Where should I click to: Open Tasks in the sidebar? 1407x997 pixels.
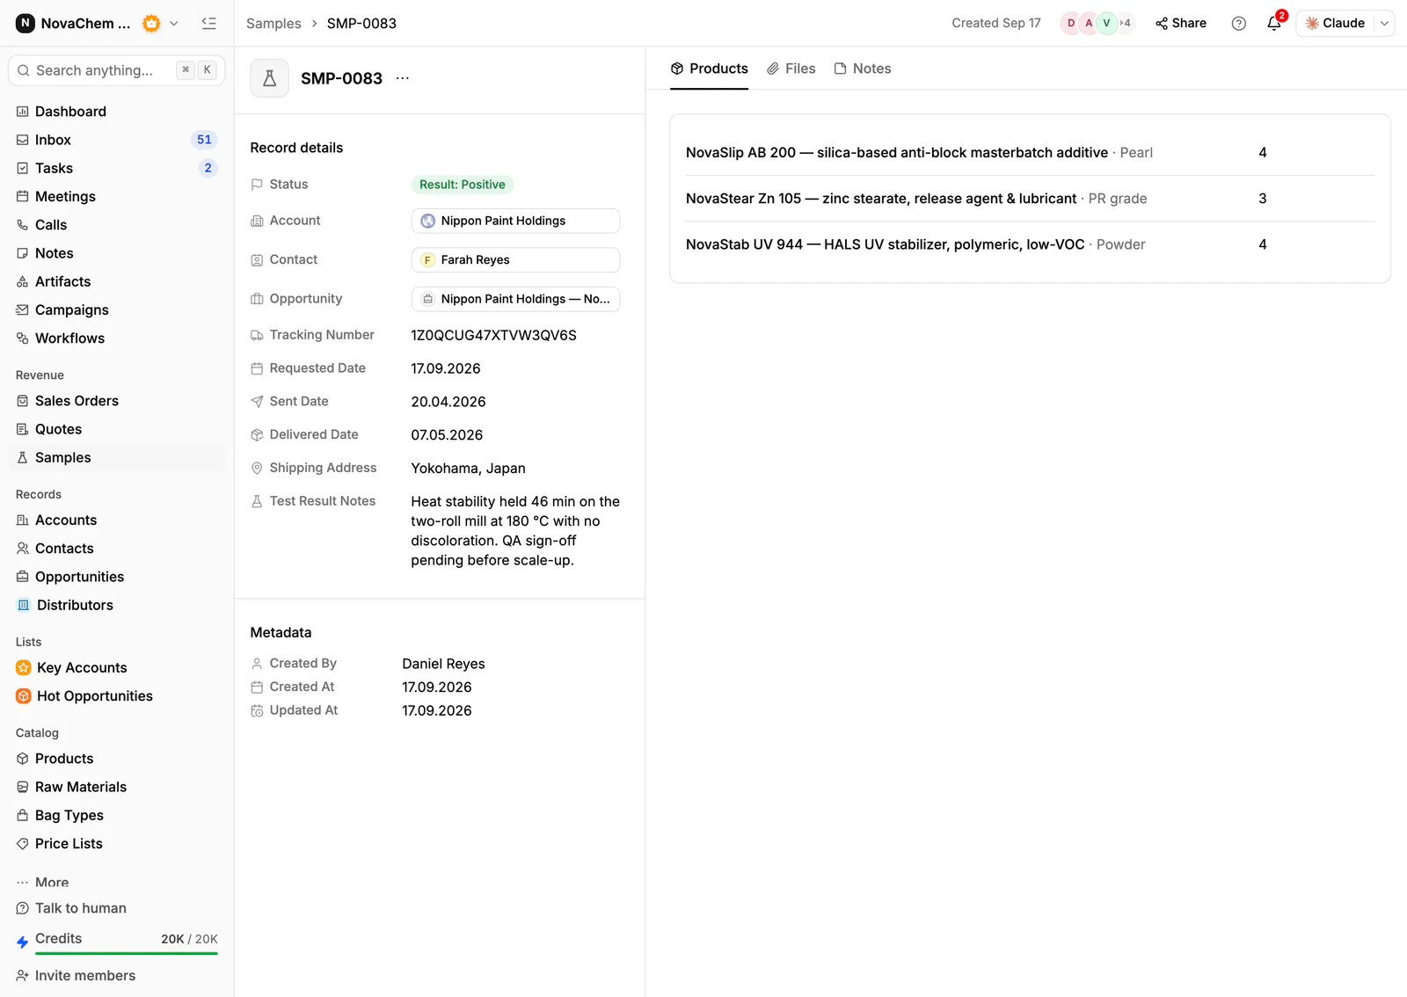pyautogui.click(x=117, y=168)
